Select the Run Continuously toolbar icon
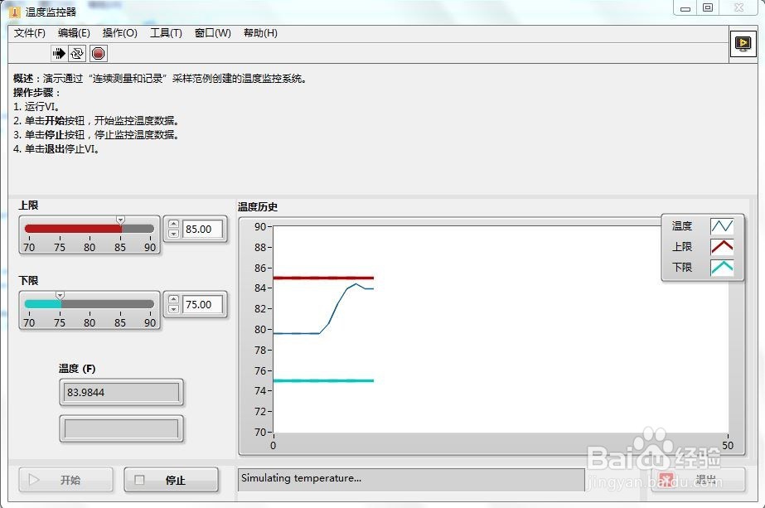765x508 pixels. point(76,53)
